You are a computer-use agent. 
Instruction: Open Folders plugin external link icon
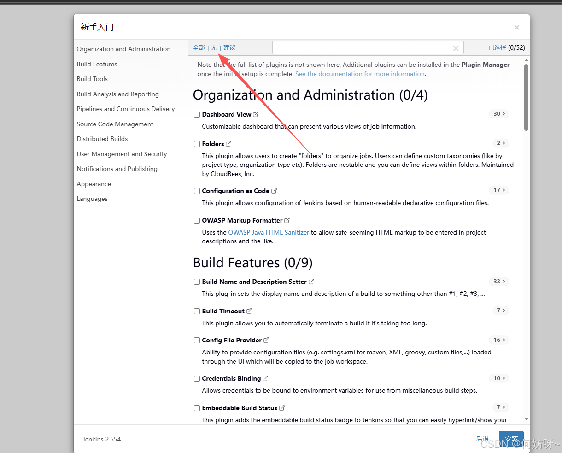point(228,144)
